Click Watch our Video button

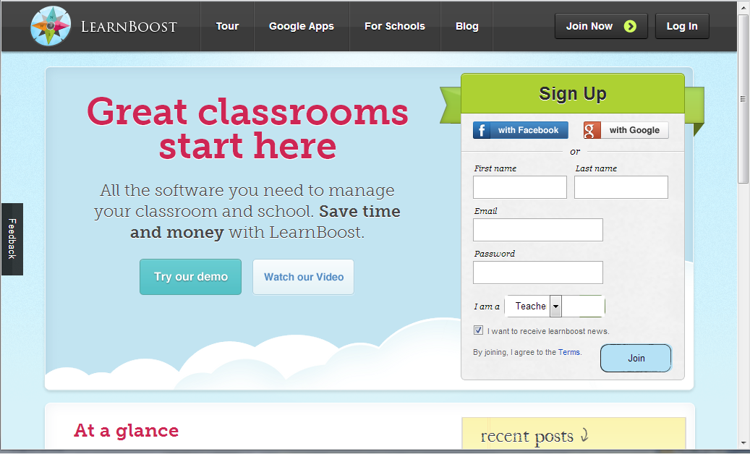(x=303, y=277)
